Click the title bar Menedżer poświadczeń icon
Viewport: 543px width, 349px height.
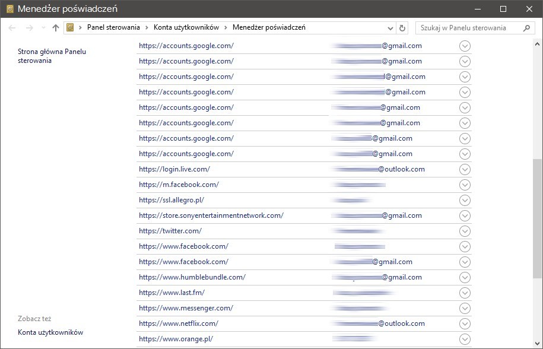click(x=10, y=9)
